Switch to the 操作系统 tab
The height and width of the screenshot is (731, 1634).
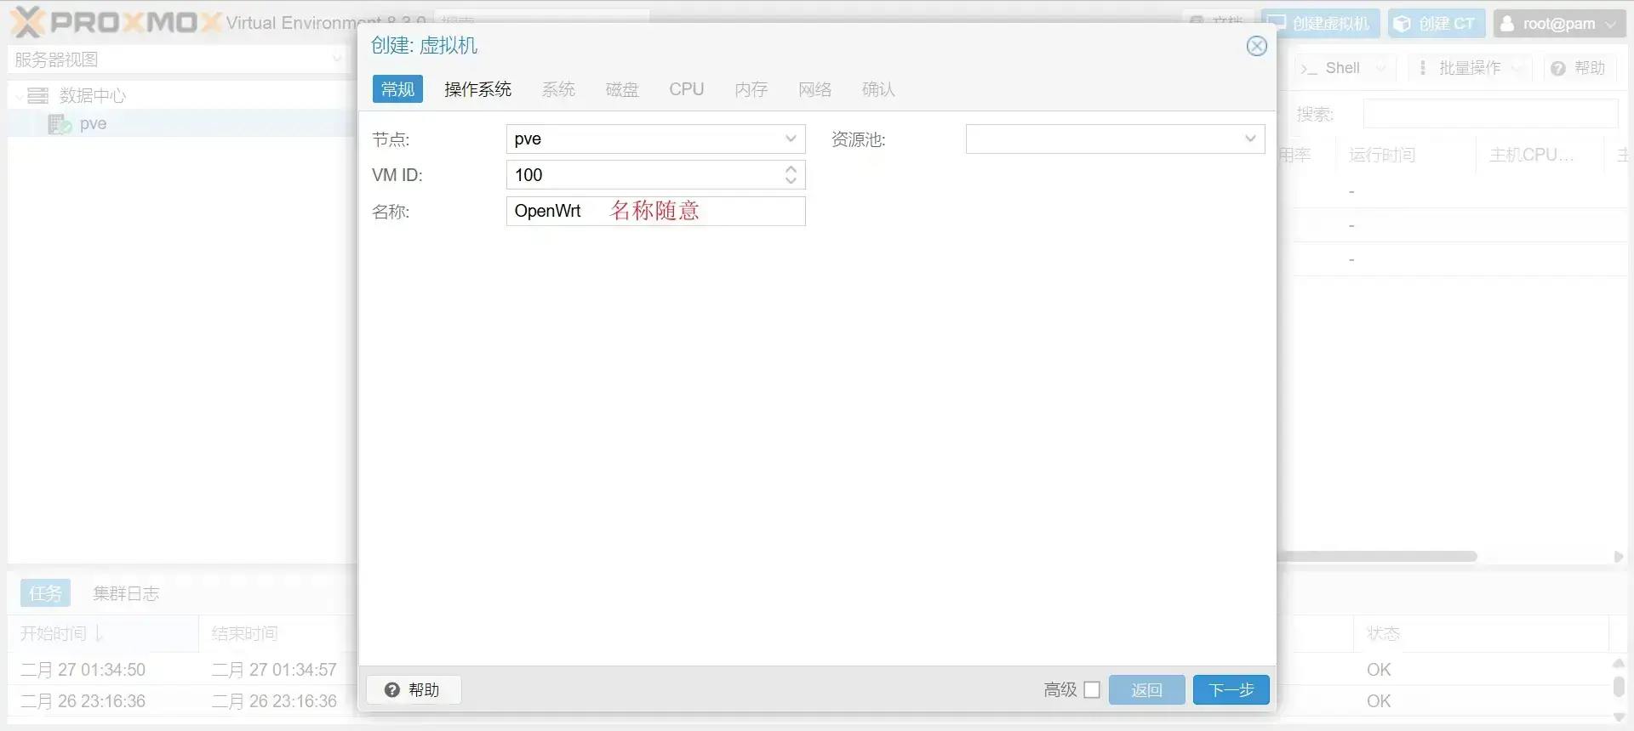(x=477, y=89)
